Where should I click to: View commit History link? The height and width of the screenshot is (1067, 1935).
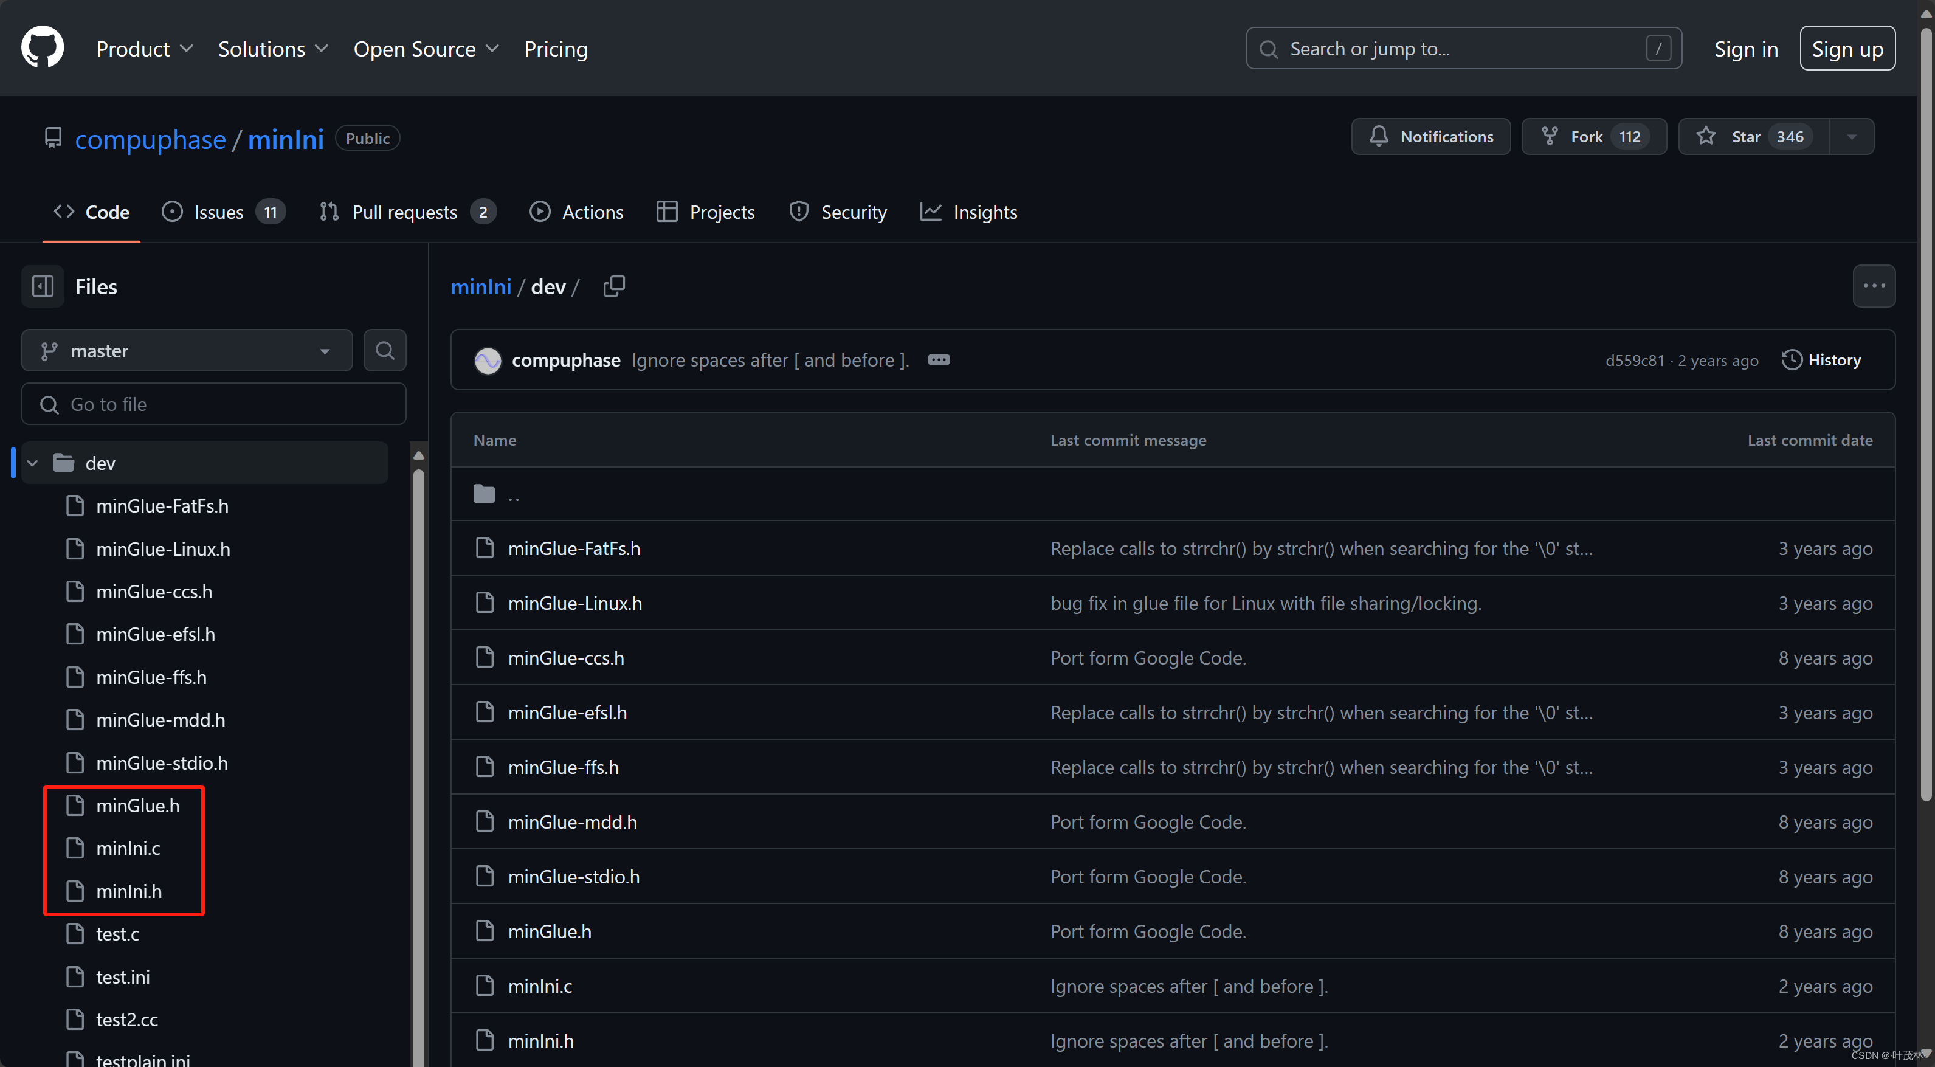tap(1821, 360)
